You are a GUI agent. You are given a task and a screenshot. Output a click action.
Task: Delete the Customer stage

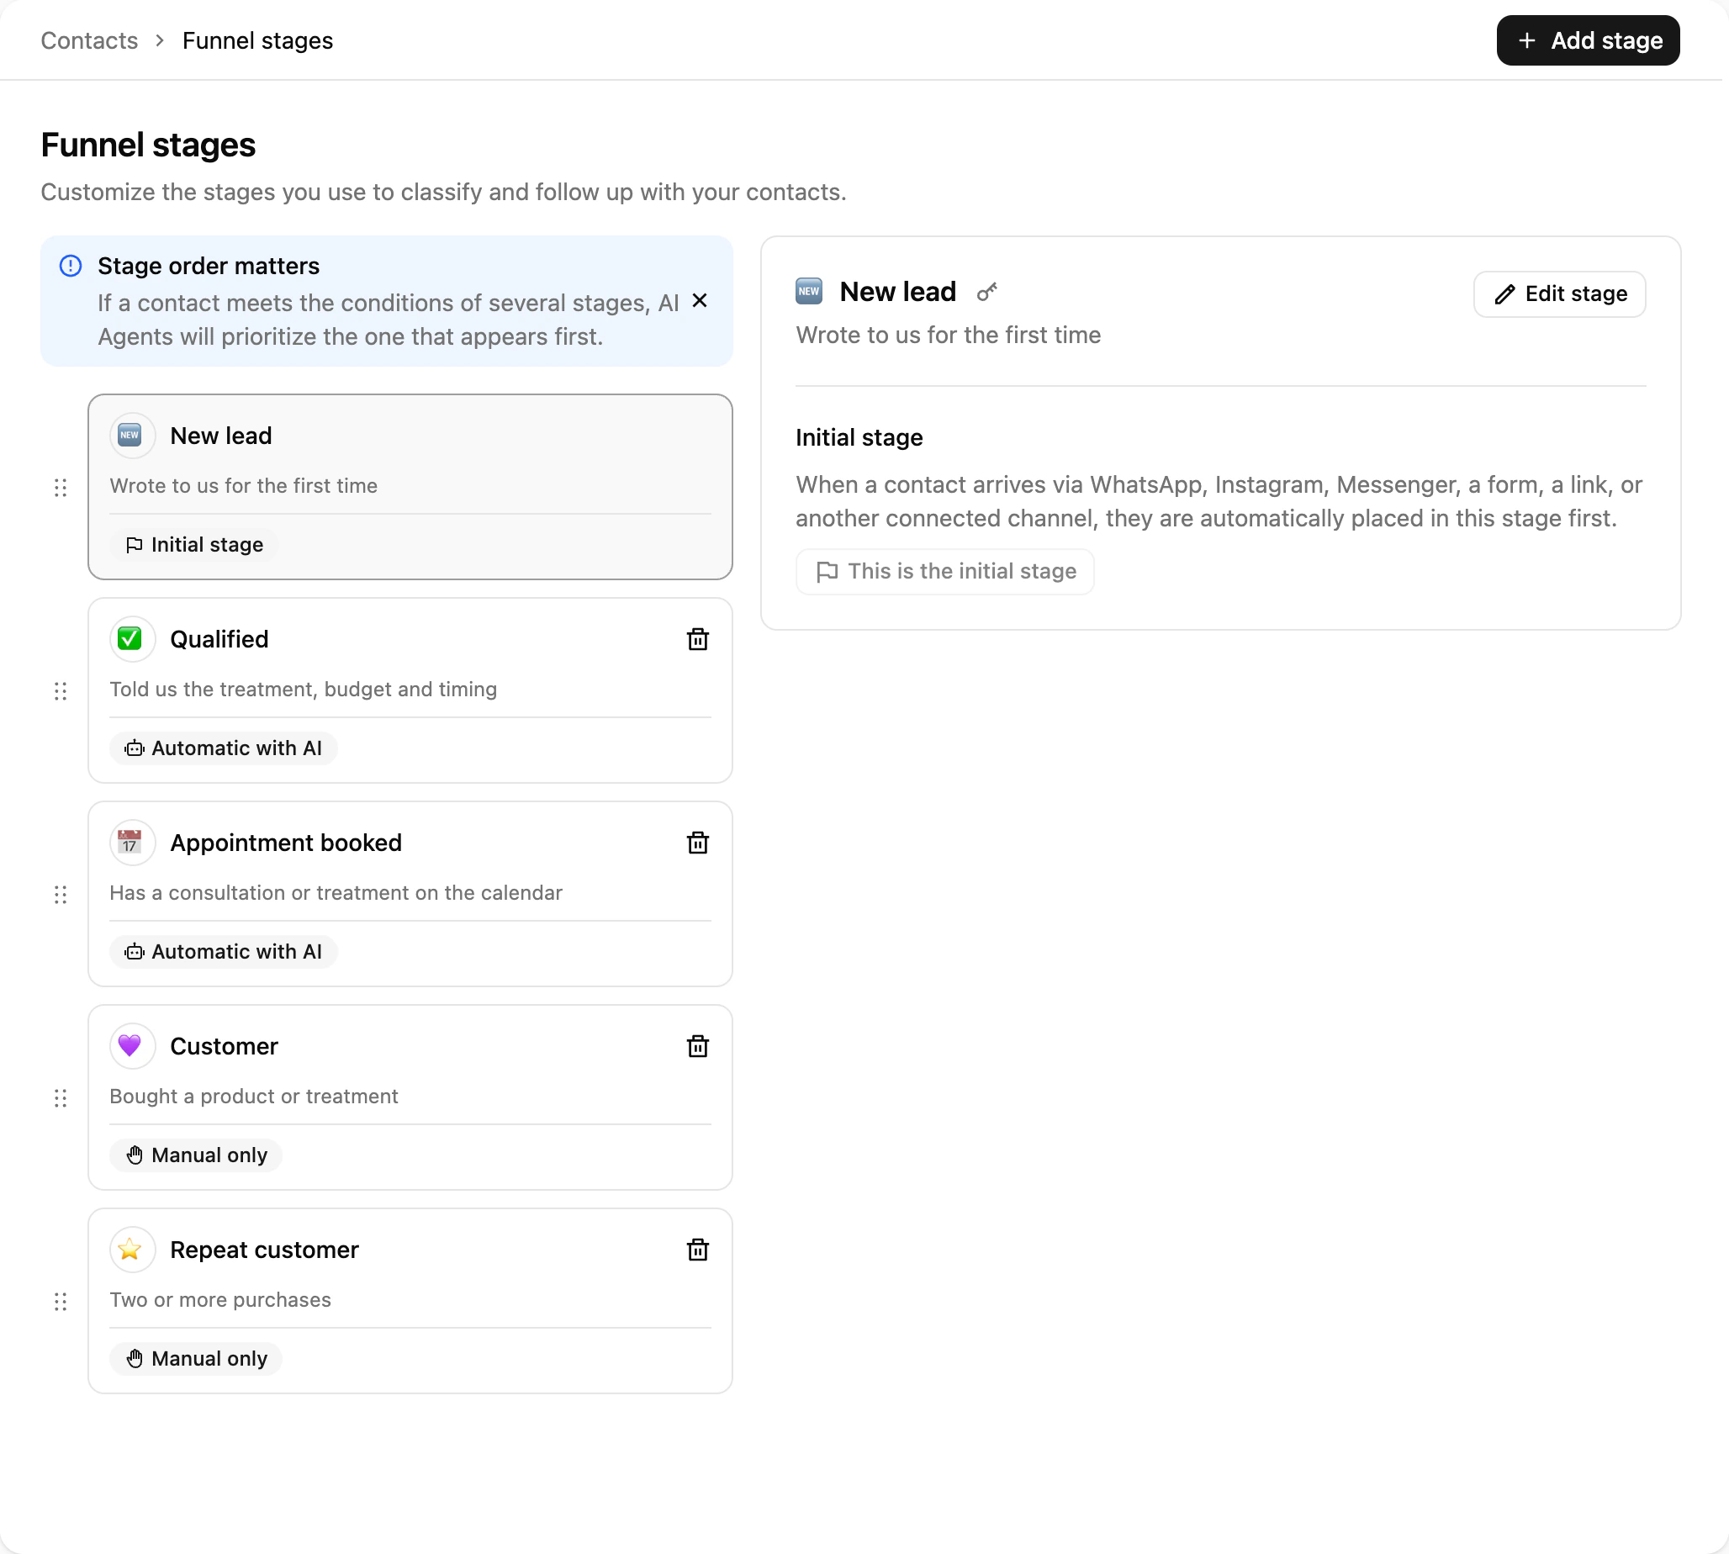pos(698,1046)
